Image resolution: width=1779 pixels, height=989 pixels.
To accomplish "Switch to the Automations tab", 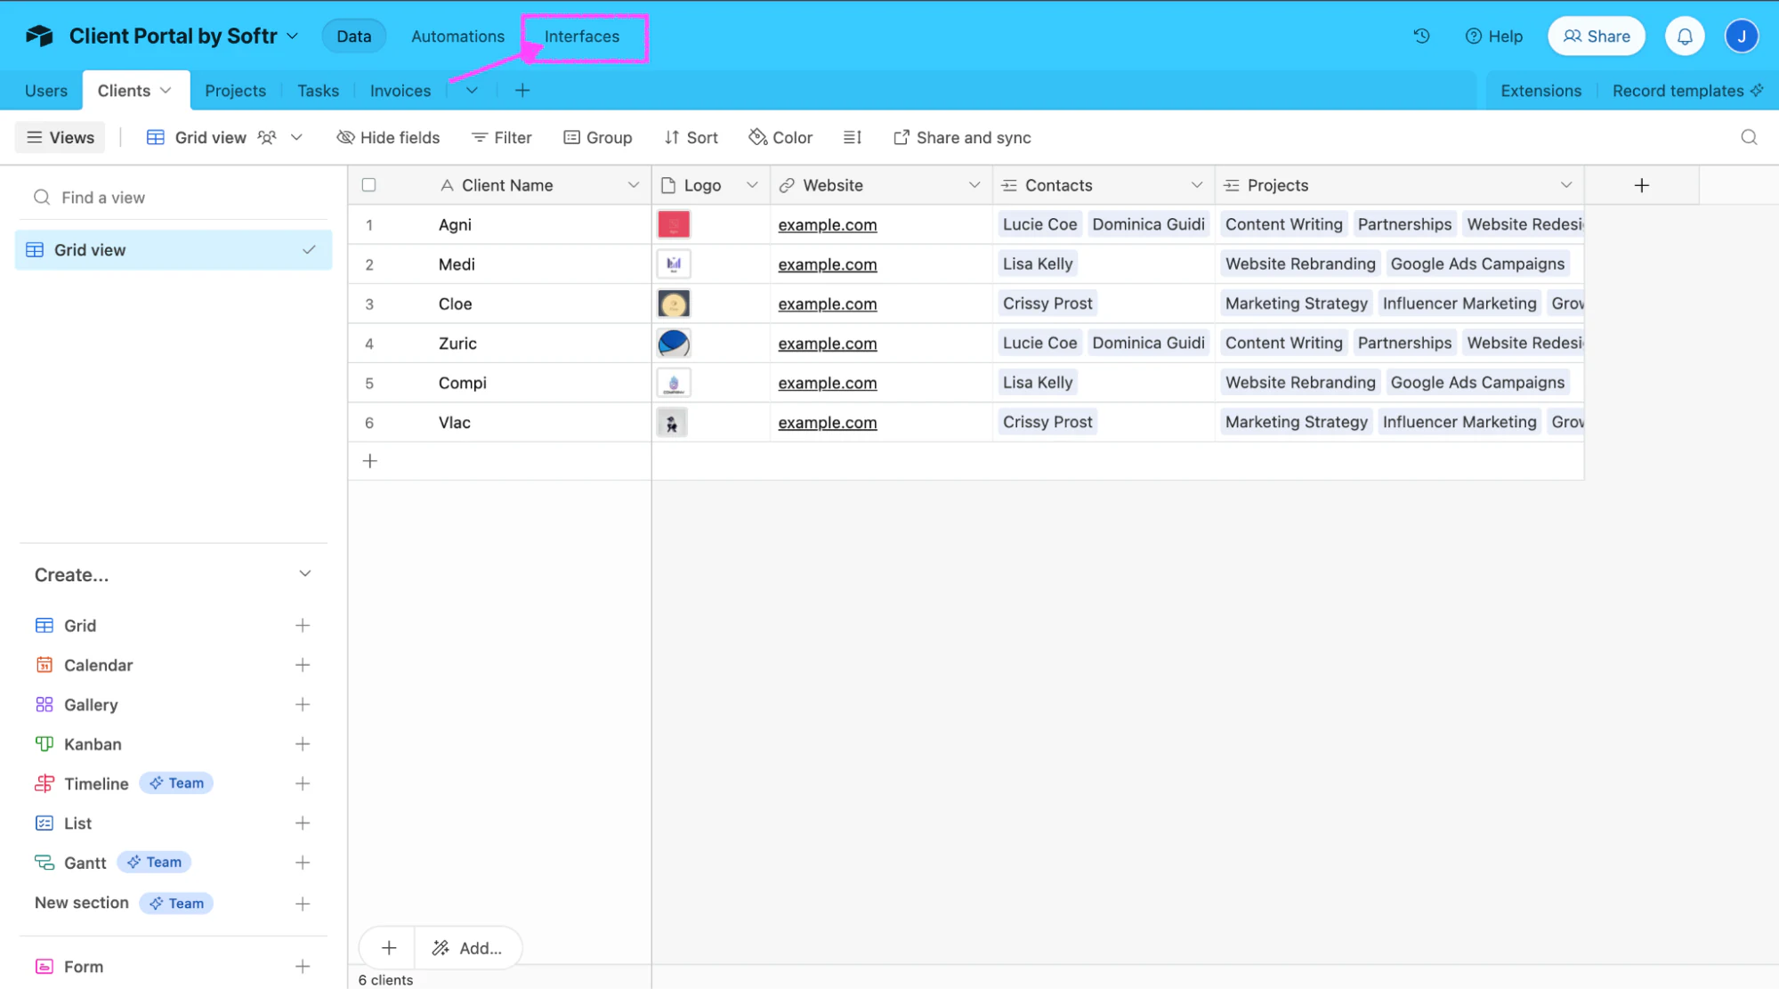I will click(457, 36).
